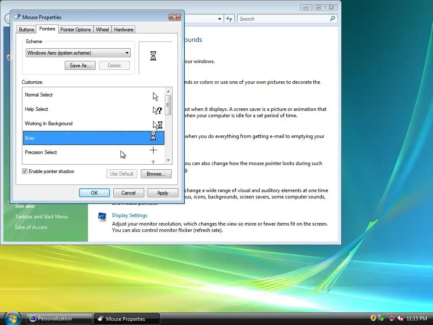Click the magnifier icon in the Search box

pos(332,19)
